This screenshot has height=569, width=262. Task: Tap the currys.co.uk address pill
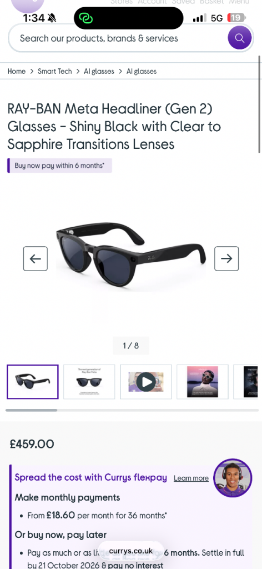click(x=131, y=551)
